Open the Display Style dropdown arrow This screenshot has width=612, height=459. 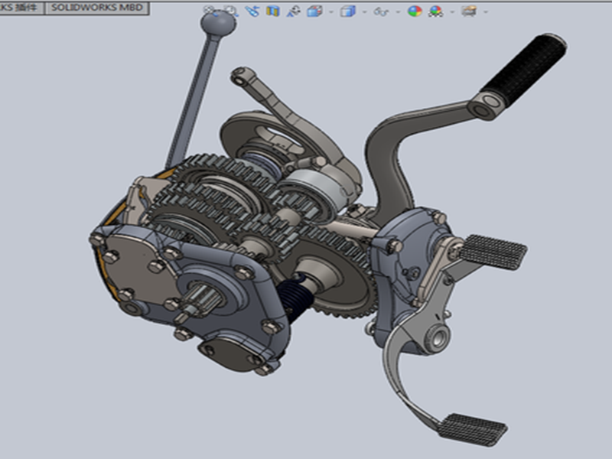coord(365,12)
